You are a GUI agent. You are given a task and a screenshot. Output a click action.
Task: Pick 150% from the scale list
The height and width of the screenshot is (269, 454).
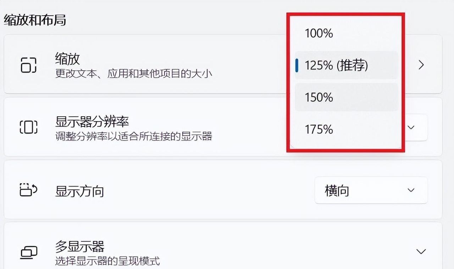click(319, 97)
